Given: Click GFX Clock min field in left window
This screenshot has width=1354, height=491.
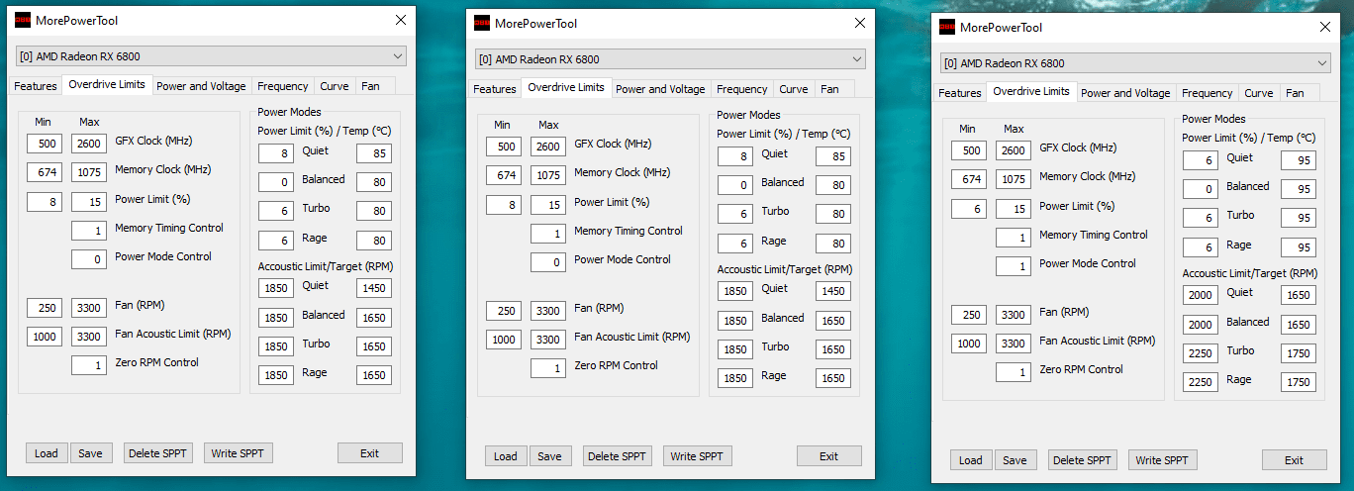Looking at the screenshot, I should (44, 144).
